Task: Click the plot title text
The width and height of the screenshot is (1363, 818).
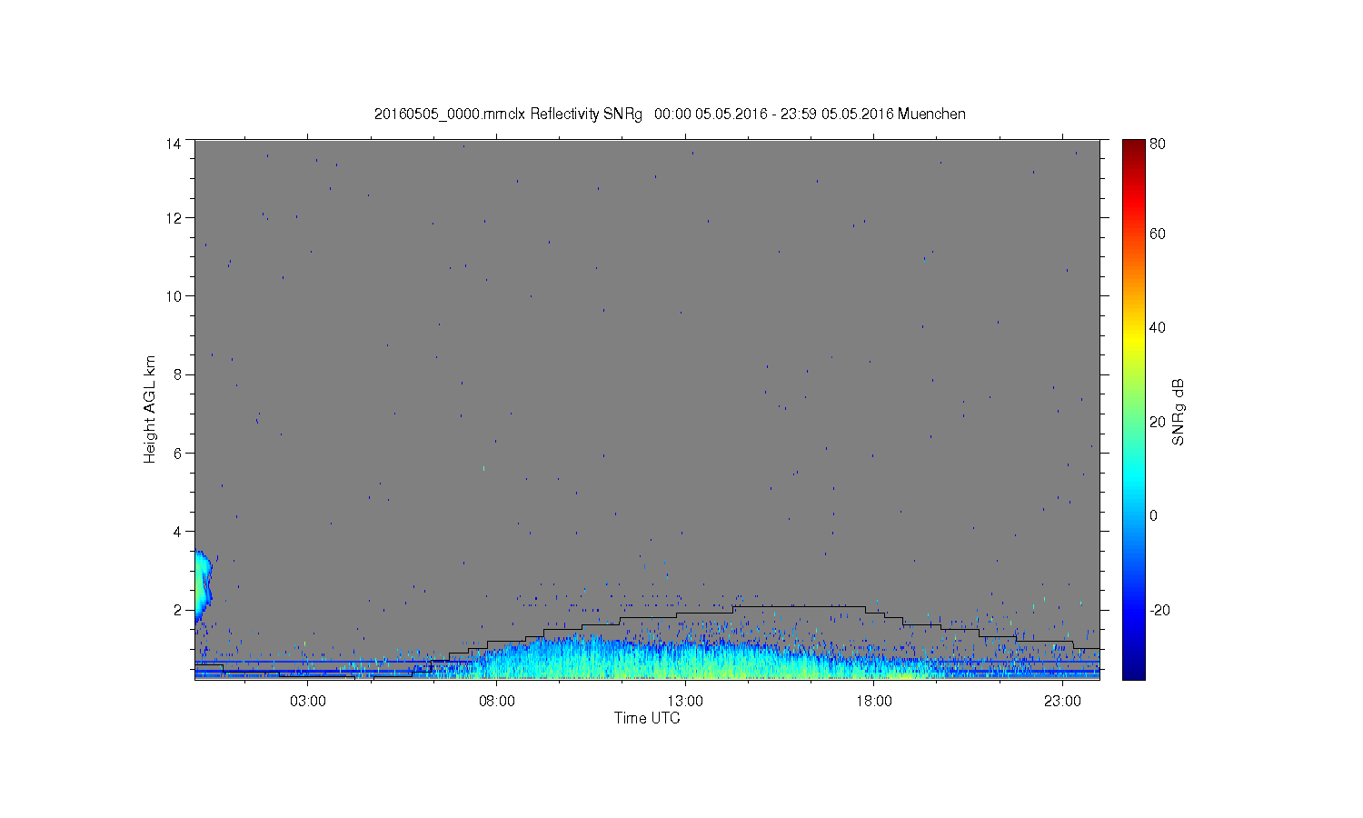Action: click(670, 115)
